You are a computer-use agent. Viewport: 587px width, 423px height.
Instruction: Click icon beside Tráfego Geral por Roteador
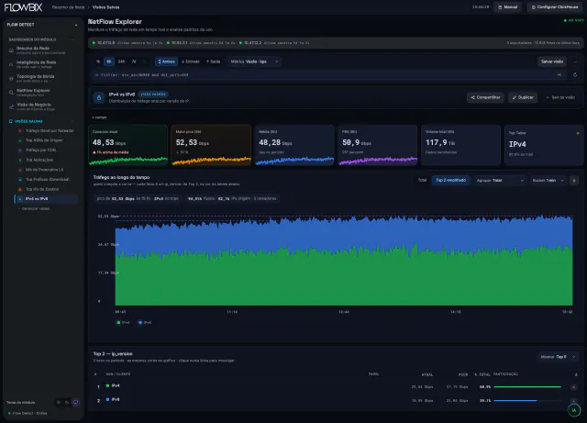(20, 131)
